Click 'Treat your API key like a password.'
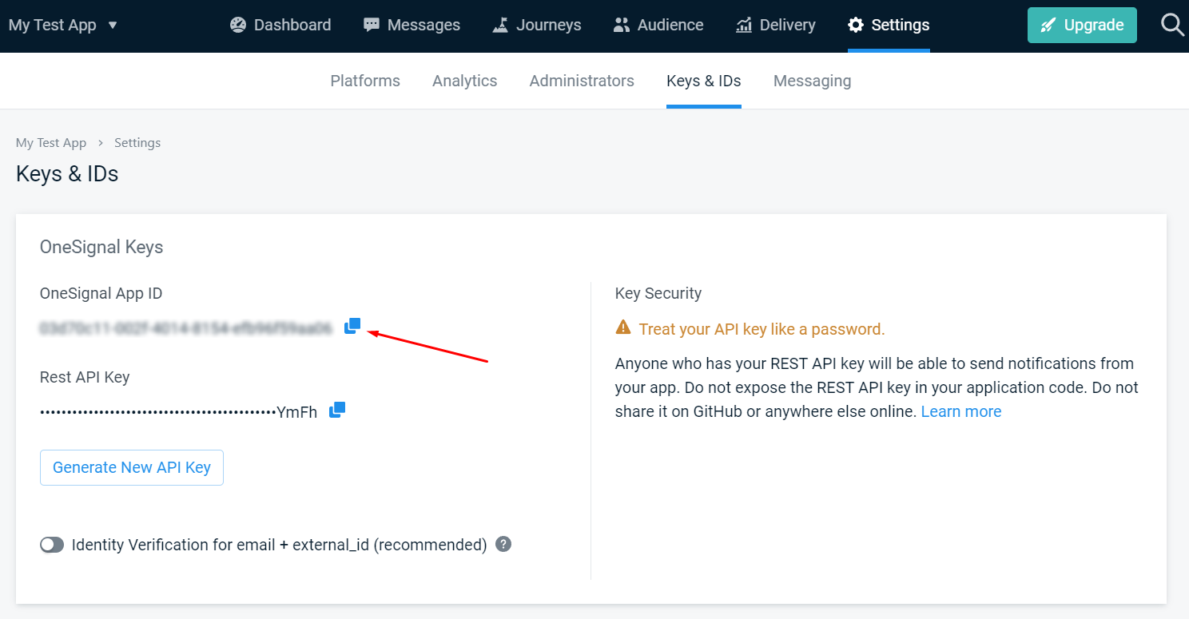Image resolution: width=1189 pixels, height=619 pixels. tap(762, 329)
